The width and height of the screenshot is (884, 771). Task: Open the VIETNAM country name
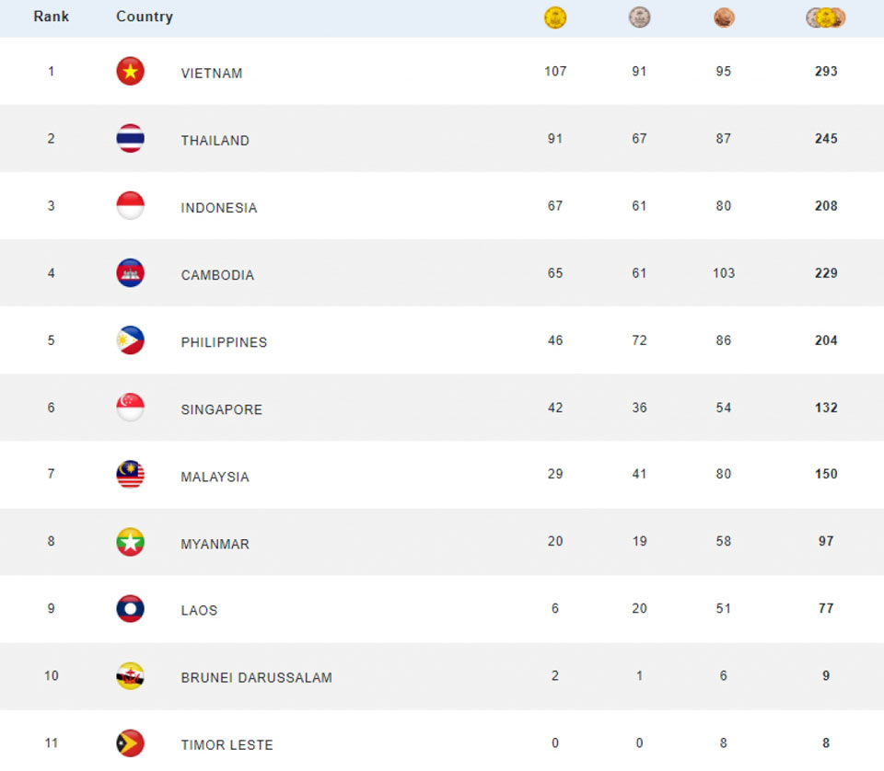pyautogui.click(x=212, y=74)
